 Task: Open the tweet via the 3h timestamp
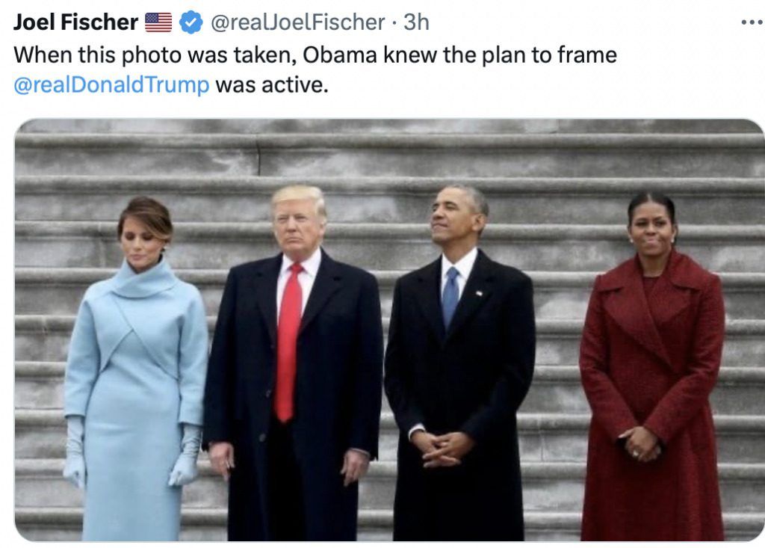coord(416,22)
